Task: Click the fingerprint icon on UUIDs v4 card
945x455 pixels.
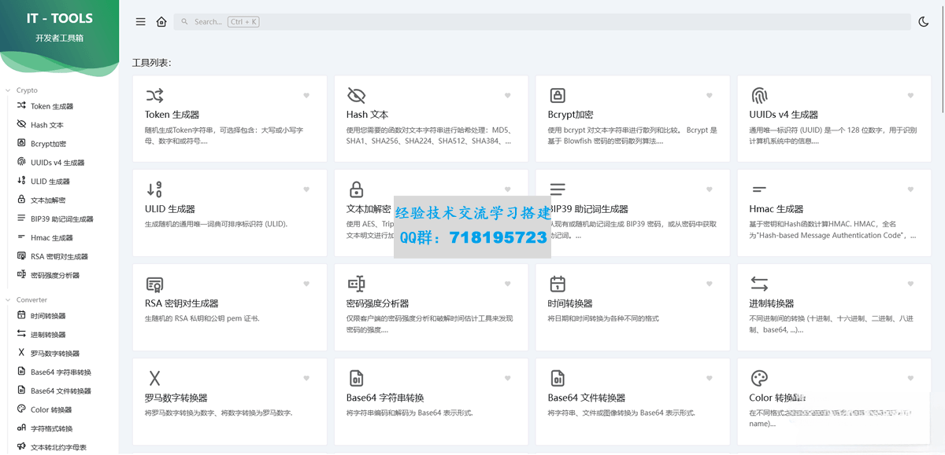Action: (759, 96)
